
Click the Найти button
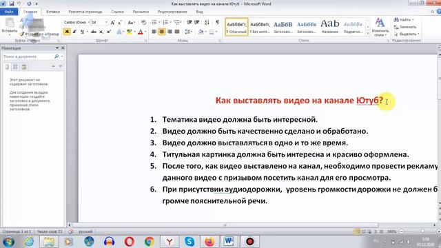[x=404, y=20]
